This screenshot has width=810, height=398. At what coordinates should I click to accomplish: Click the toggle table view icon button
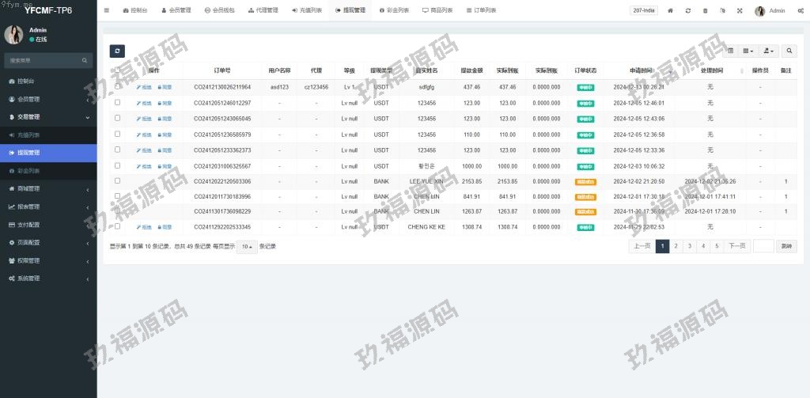click(731, 51)
